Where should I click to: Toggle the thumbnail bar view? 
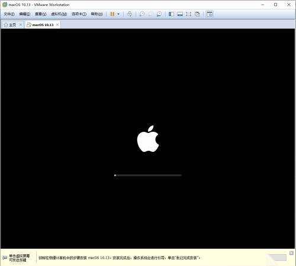click(180, 14)
